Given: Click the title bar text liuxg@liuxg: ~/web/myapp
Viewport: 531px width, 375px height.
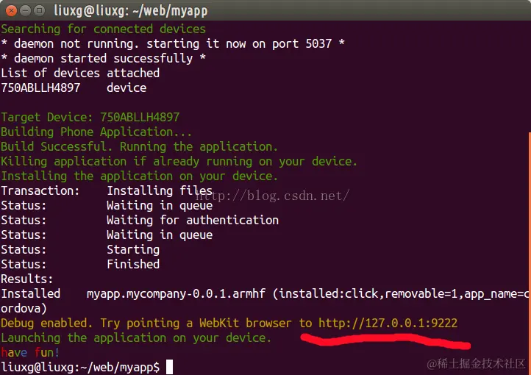Looking at the screenshot, I should coord(131,11).
